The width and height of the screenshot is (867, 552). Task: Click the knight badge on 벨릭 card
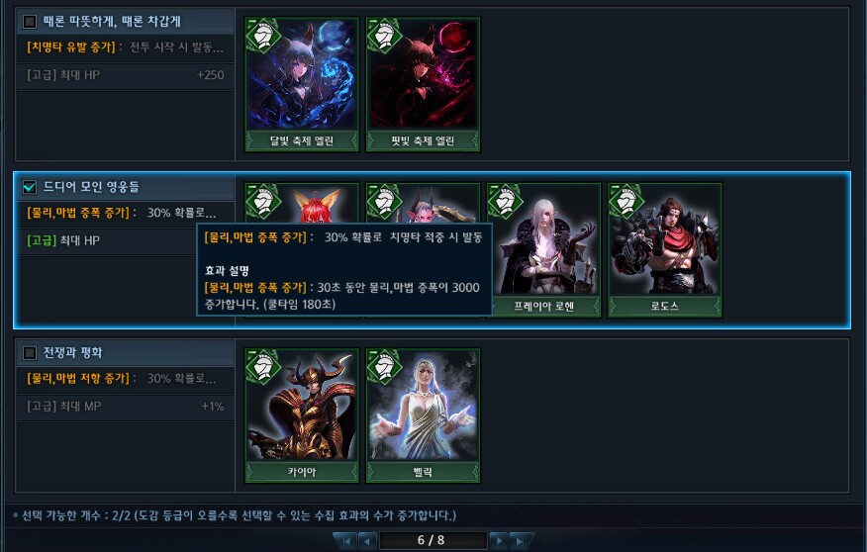pos(384,367)
